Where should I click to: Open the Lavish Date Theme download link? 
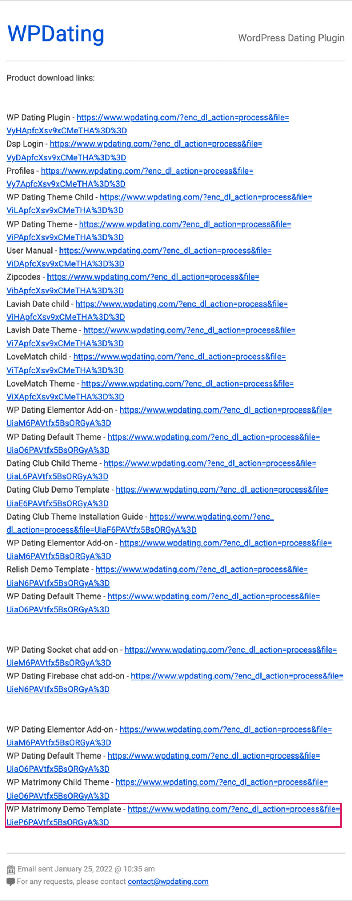(189, 330)
